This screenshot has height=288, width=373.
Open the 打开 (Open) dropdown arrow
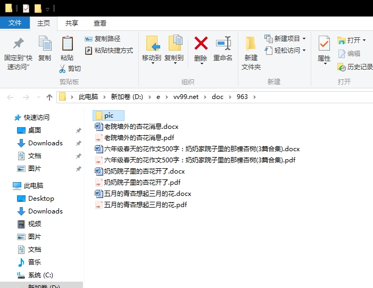tap(364, 40)
